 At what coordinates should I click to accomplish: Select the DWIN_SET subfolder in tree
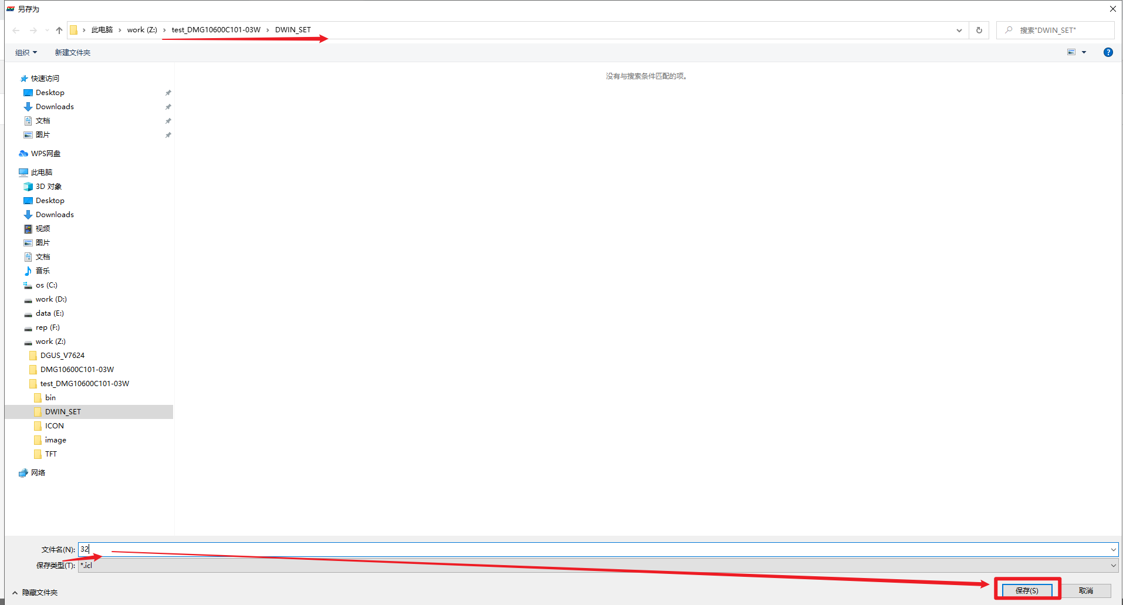(x=63, y=412)
